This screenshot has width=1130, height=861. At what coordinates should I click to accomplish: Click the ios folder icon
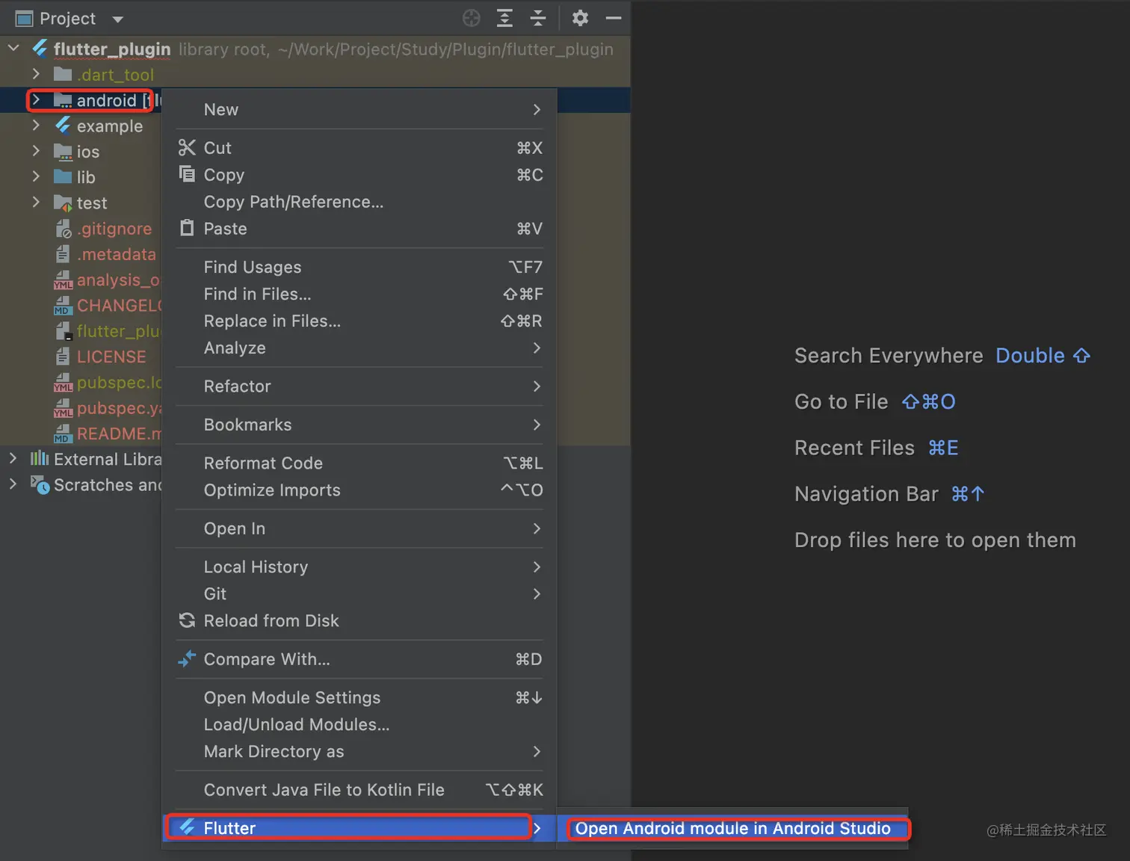click(x=63, y=152)
